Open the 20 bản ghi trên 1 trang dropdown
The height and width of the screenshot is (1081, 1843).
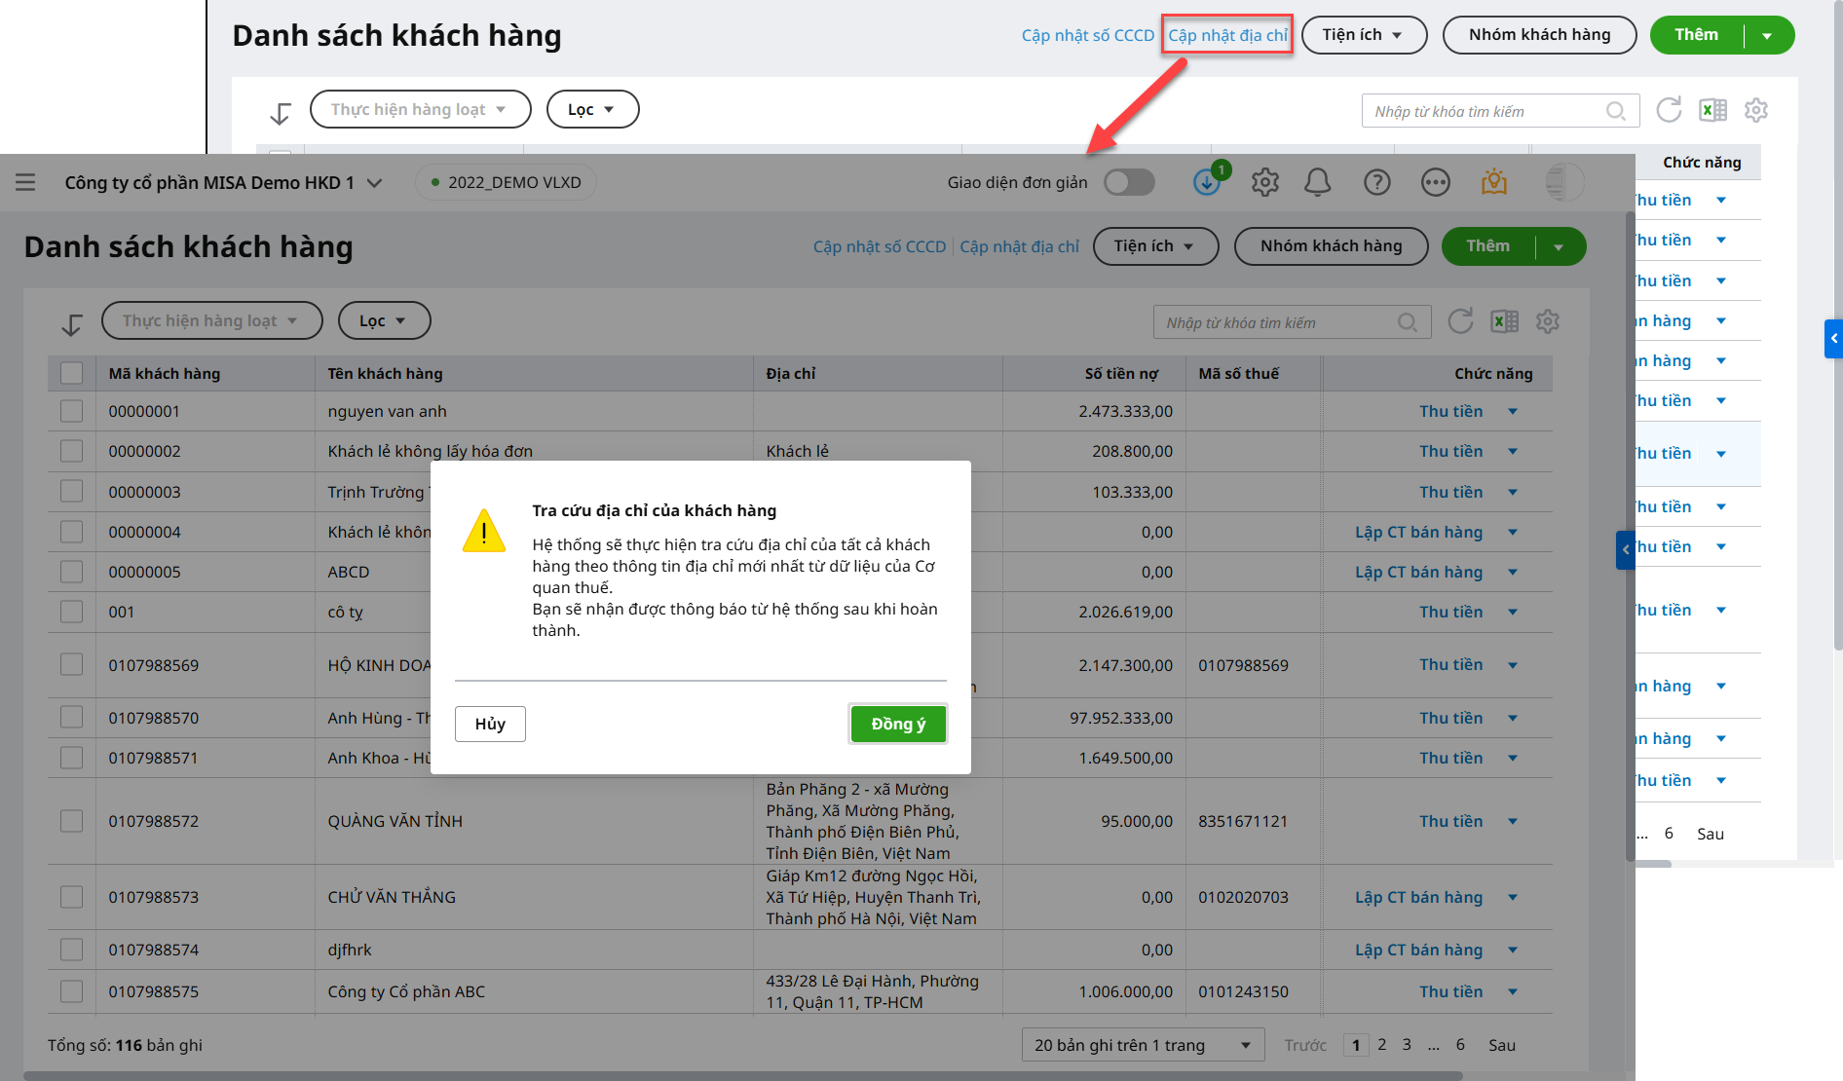click(x=1142, y=1045)
